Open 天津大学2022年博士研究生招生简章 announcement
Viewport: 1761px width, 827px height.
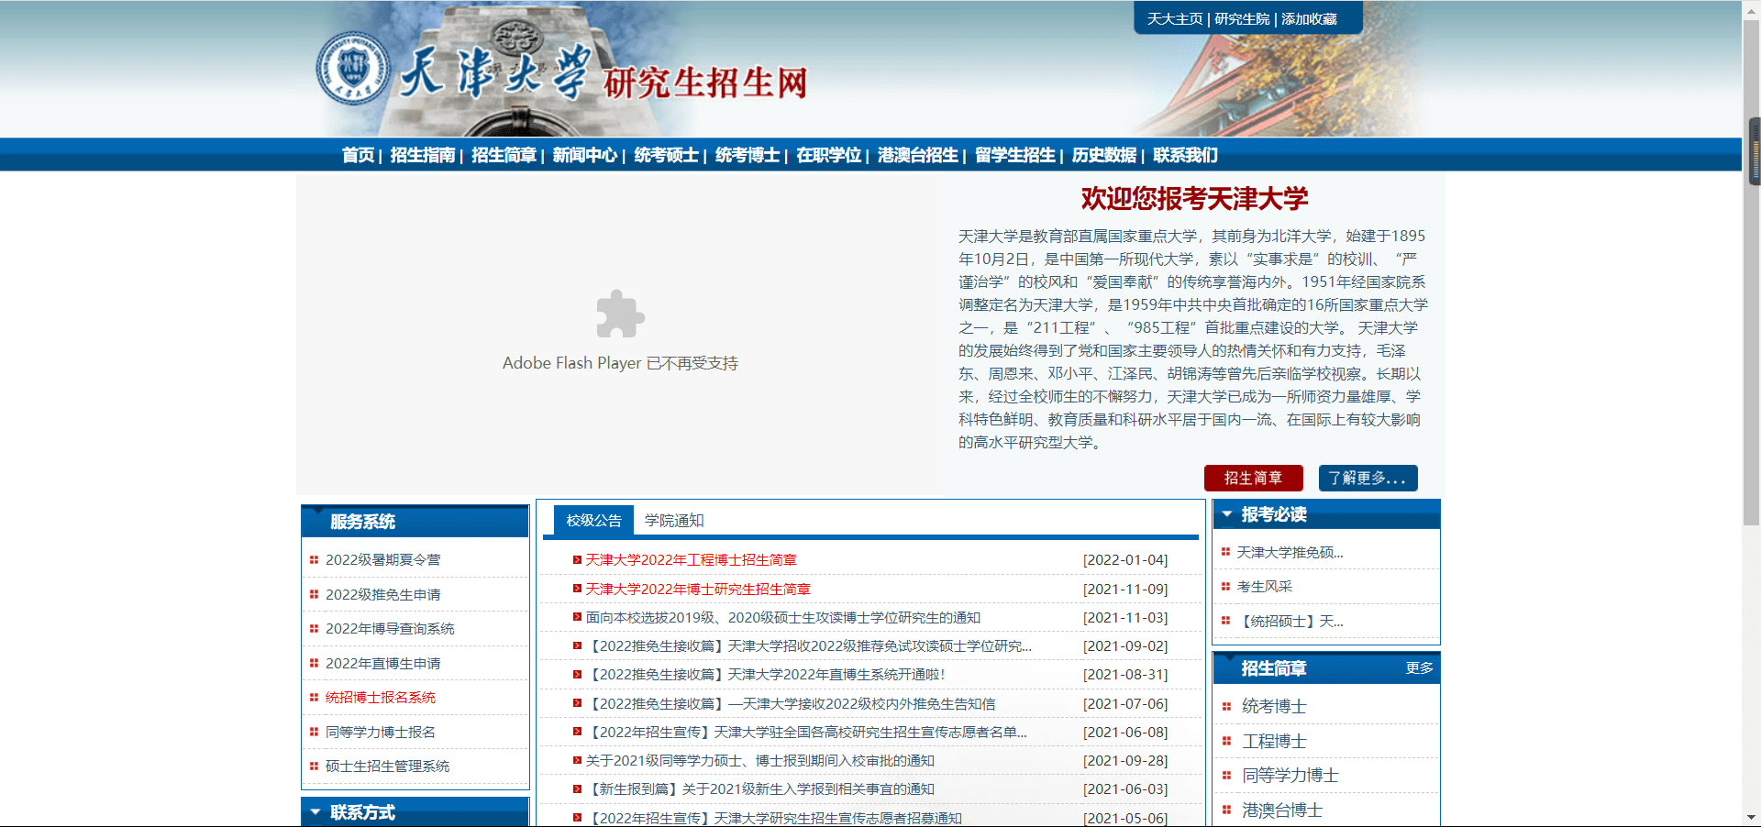coord(698,589)
